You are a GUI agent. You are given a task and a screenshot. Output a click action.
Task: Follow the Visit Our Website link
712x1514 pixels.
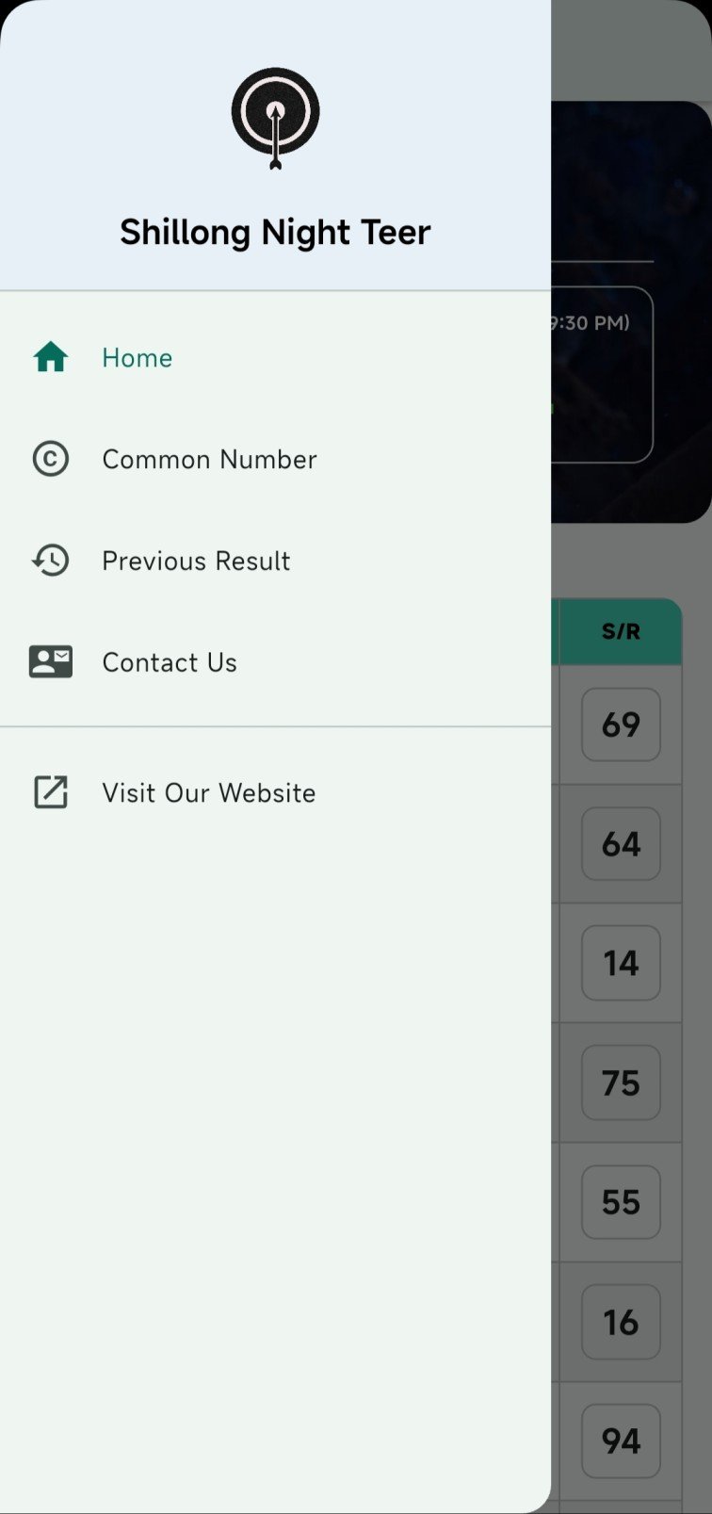coord(275,792)
